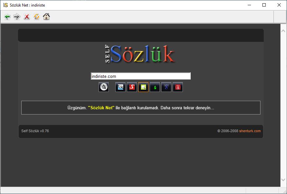The image size is (287, 194).
Task: Click the search field containing indiriste.com
Action: click(x=141, y=76)
